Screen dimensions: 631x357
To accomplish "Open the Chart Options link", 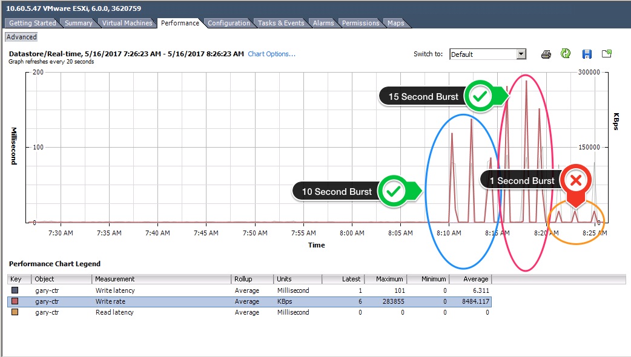I will [271, 54].
